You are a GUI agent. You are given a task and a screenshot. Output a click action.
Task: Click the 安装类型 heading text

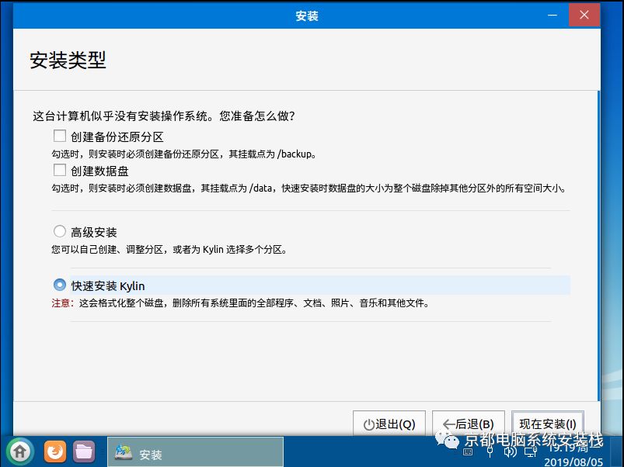click(68, 61)
